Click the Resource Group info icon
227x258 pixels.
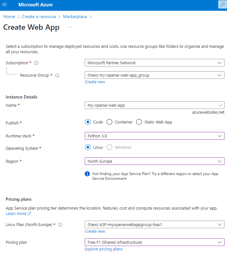pos(57,75)
